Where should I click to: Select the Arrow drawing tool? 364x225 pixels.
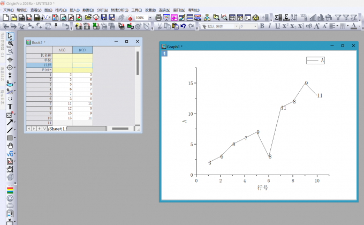pos(10,122)
